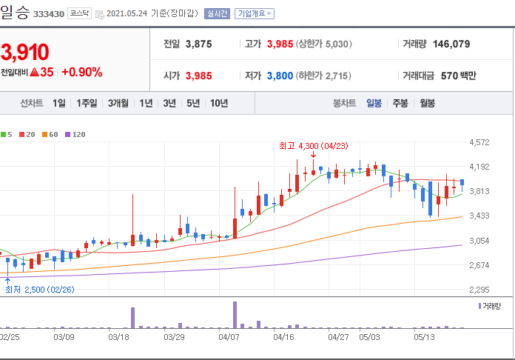Click the 2021.05.24 기준(장마감) date text

tap(152, 13)
